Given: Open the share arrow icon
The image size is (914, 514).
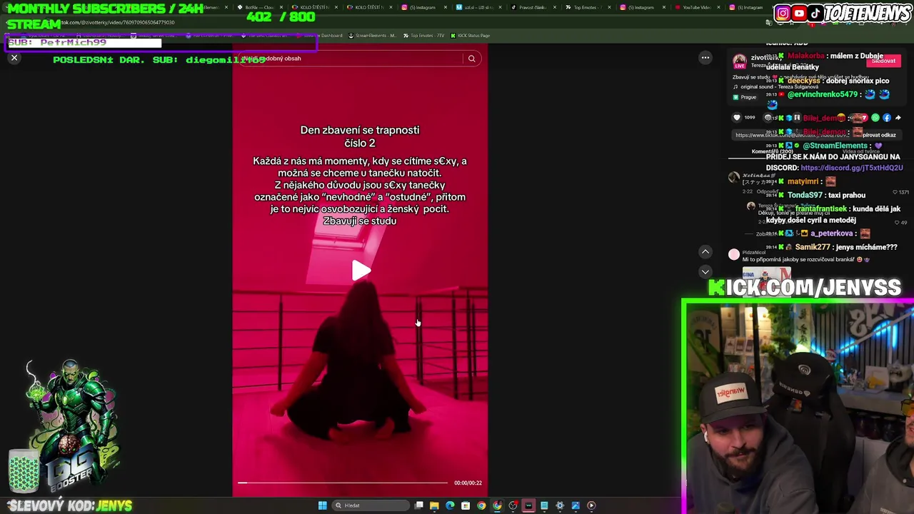Looking at the screenshot, I should pos(898,118).
